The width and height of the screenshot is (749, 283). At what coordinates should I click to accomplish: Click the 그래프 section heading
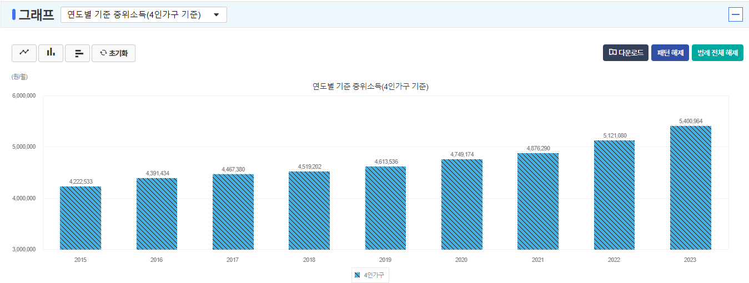pos(36,15)
